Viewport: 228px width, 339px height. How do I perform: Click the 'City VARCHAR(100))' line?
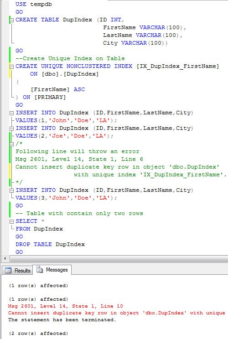[x=135, y=43]
